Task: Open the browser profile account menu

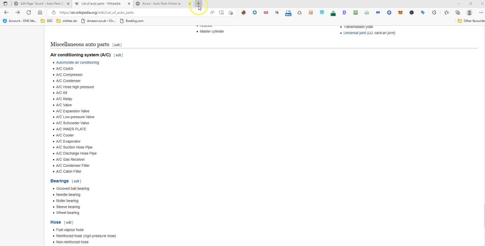Action: [469, 12]
